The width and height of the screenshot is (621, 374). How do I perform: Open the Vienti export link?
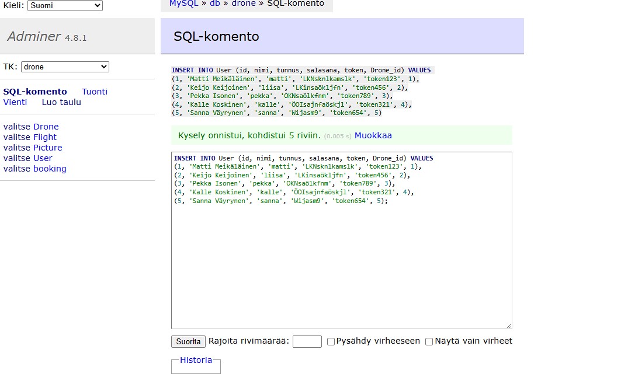click(x=15, y=102)
